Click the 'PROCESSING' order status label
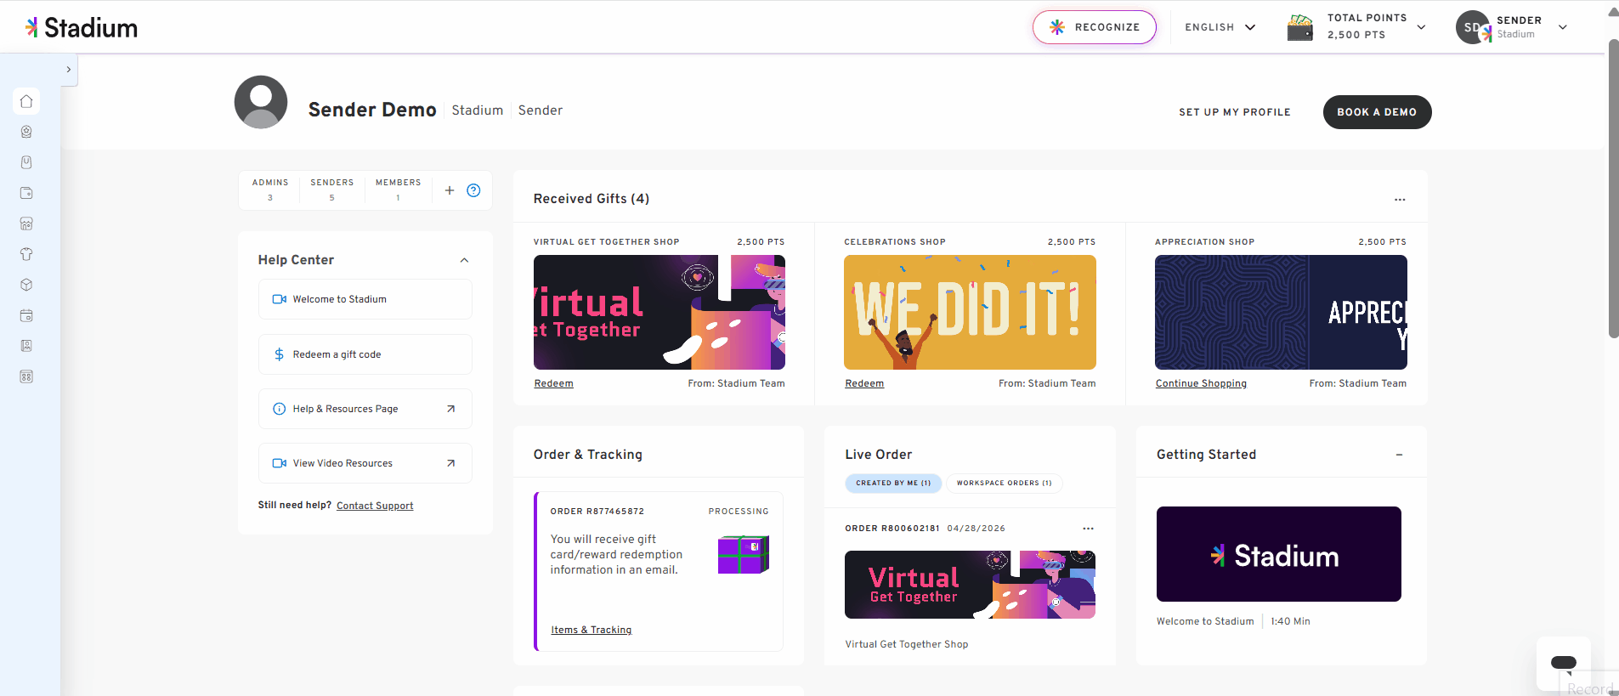The width and height of the screenshot is (1619, 696). pos(739,512)
